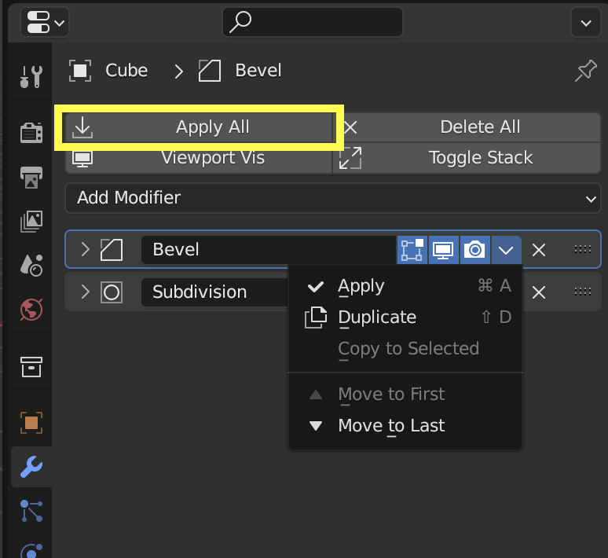Toggle Bevel edit mode display
Viewport: 608px width, 558px height.
click(412, 250)
